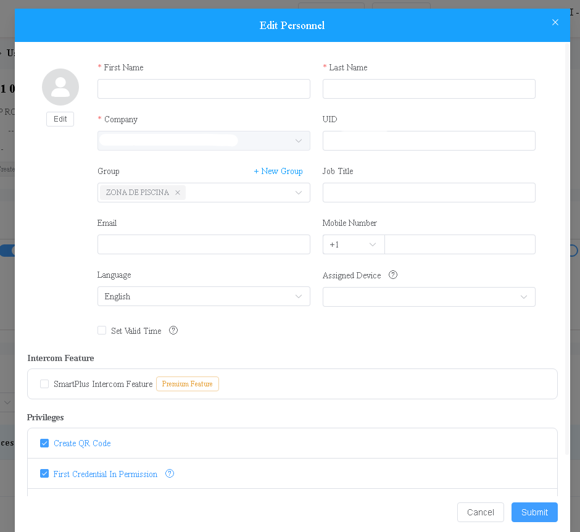Click the profile avatar placeholder icon

coord(60,87)
